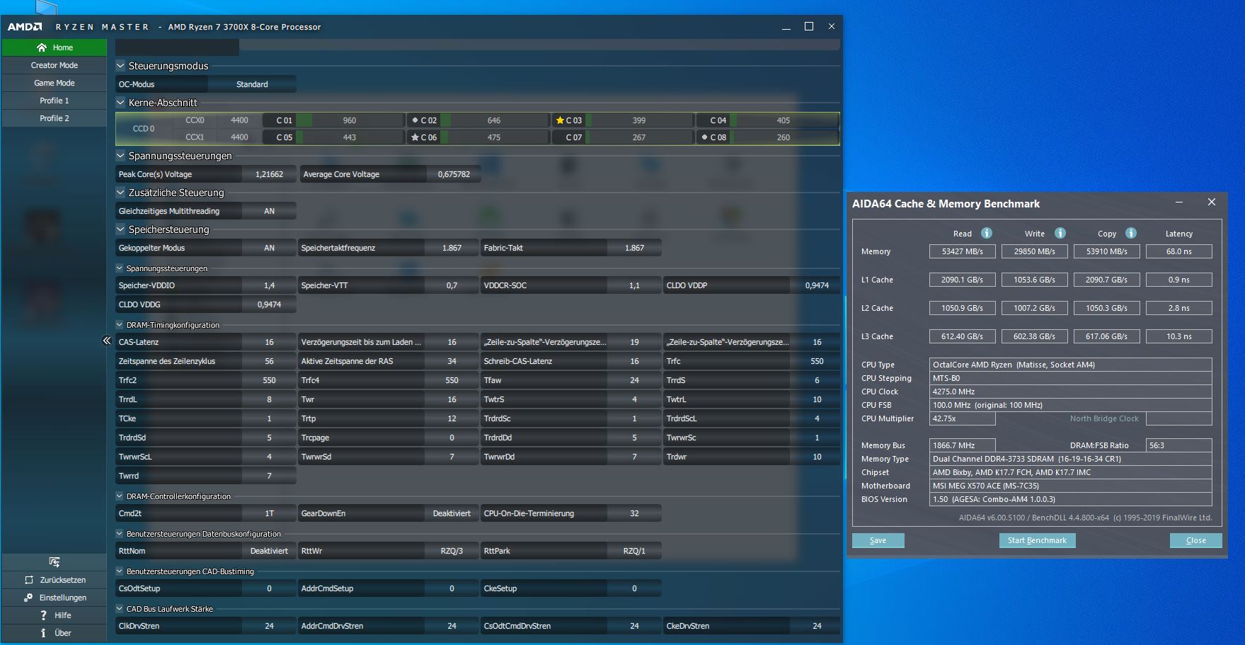Click the Close button in AIDA64

pos(1195,540)
